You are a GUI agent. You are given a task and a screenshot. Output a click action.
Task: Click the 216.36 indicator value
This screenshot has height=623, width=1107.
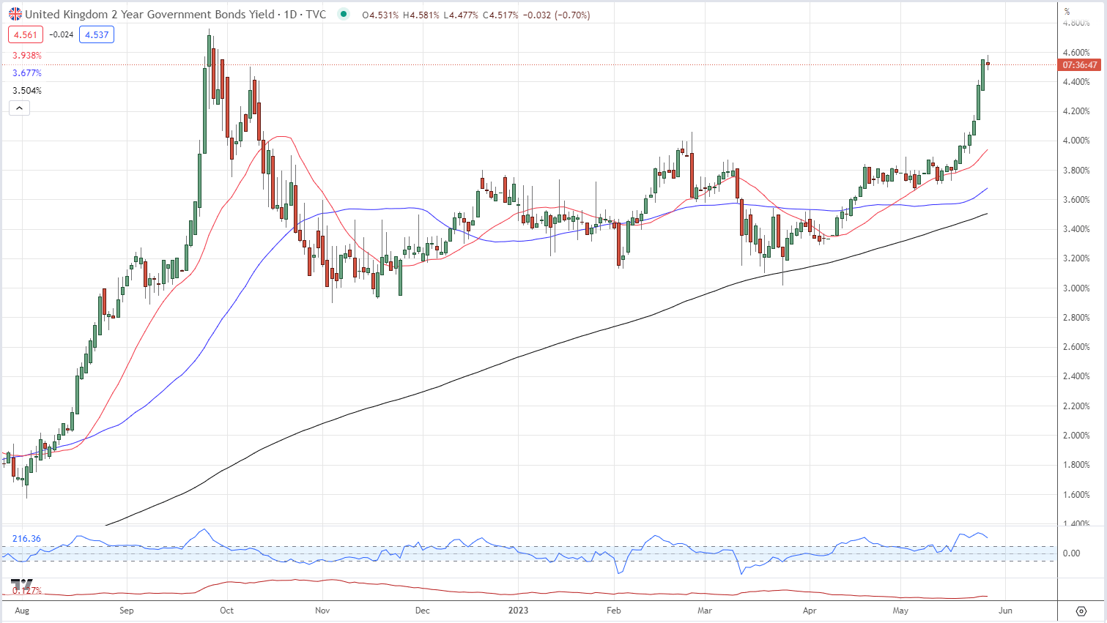point(26,539)
